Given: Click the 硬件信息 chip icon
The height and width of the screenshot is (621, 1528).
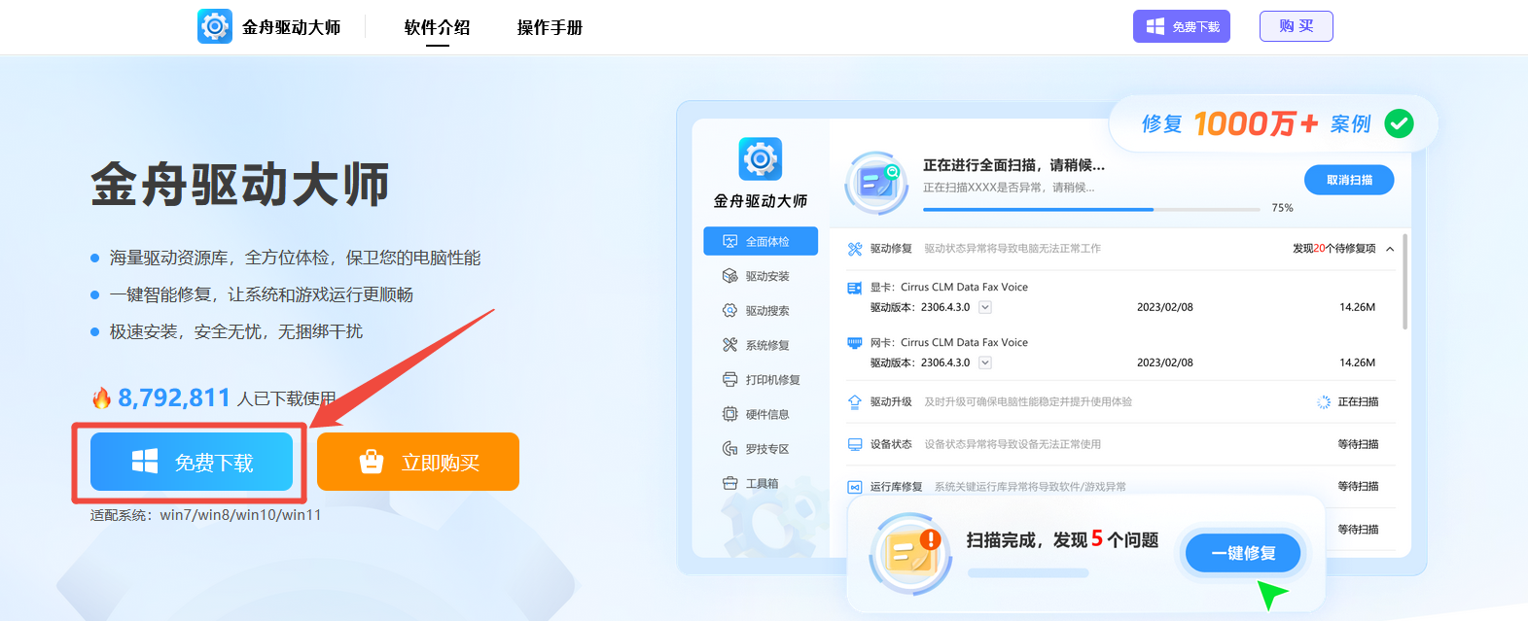Looking at the screenshot, I should point(730,414).
